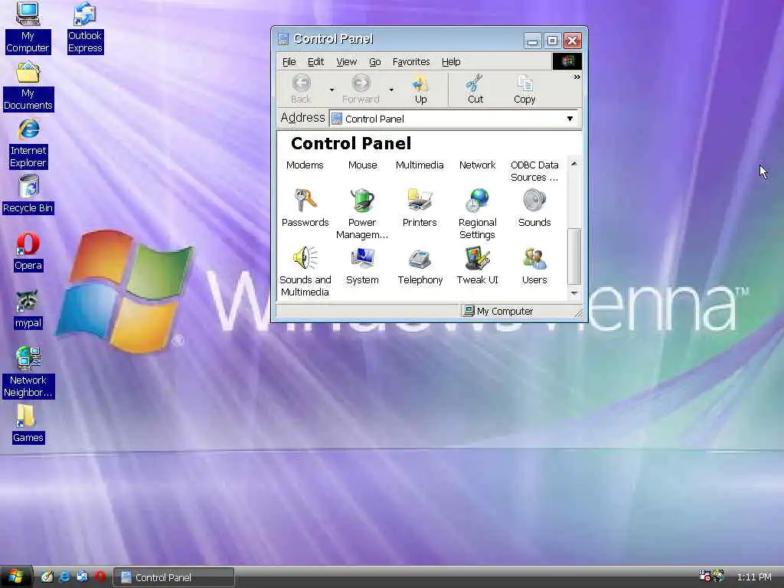The height and width of the screenshot is (588, 784).
Task: Click the Address bar field
Action: pyautogui.click(x=453, y=119)
